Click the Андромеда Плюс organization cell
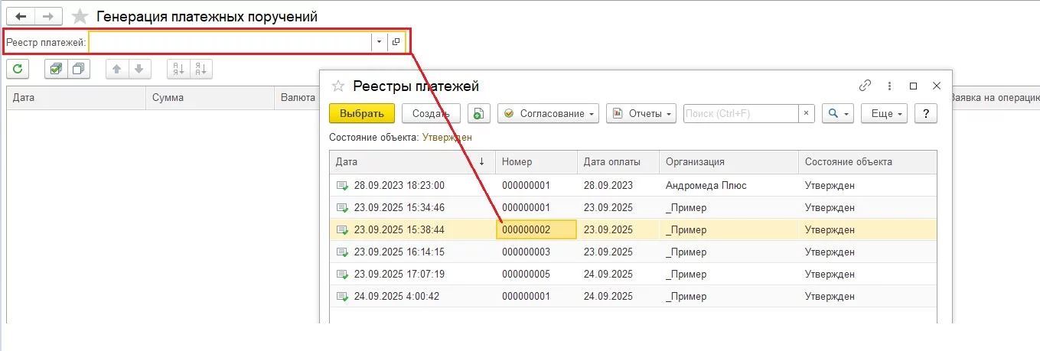 (x=729, y=185)
